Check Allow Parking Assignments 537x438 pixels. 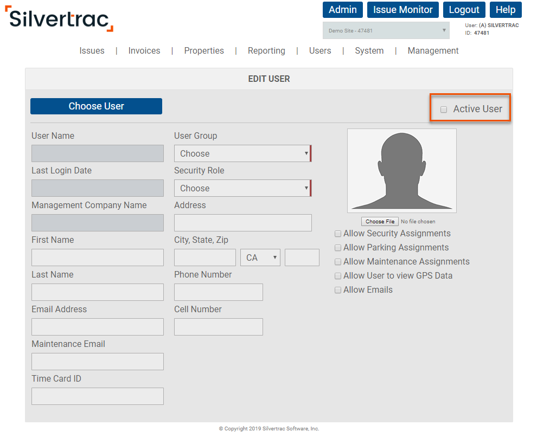(338, 247)
